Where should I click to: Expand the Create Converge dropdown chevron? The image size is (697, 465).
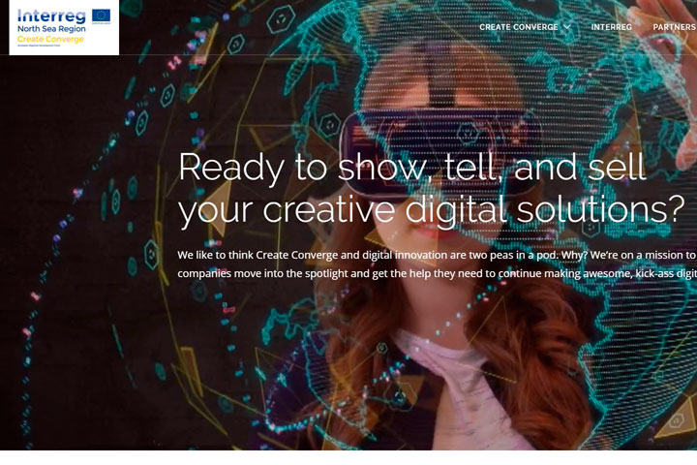coord(566,27)
